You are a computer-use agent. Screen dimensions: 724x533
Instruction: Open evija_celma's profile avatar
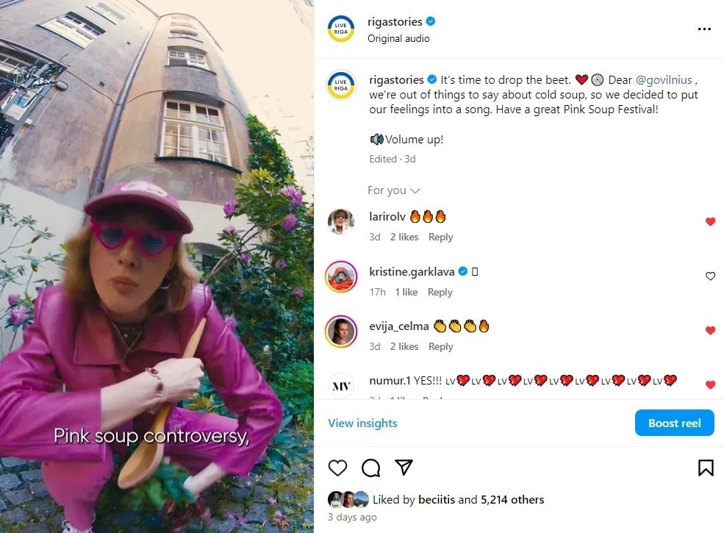tap(341, 331)
